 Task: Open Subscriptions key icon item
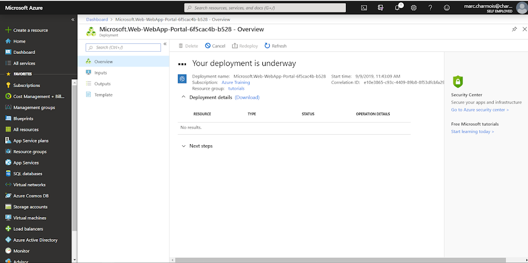pos(23,86)
